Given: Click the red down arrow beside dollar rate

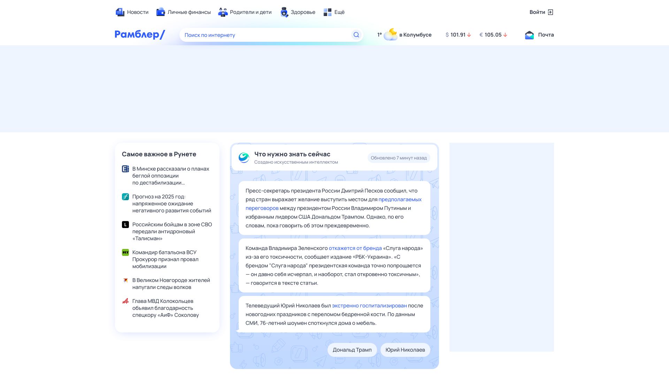Looking at the screenshot, I should 469,35.
